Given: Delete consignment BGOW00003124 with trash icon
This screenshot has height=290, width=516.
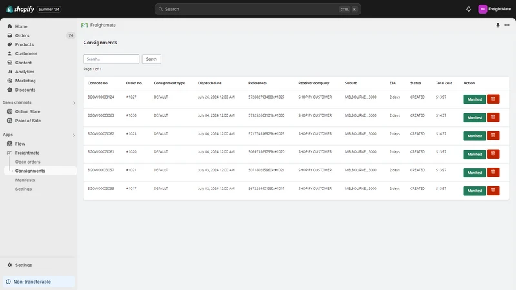Looking at the screenshot, I should coord(493,99).
